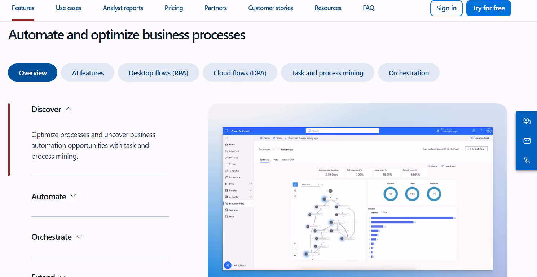Viewport: 537px width, 277px height.
Task: Click the help question mark in the Power Automate screenshot
Action: [x=481, y=131]
